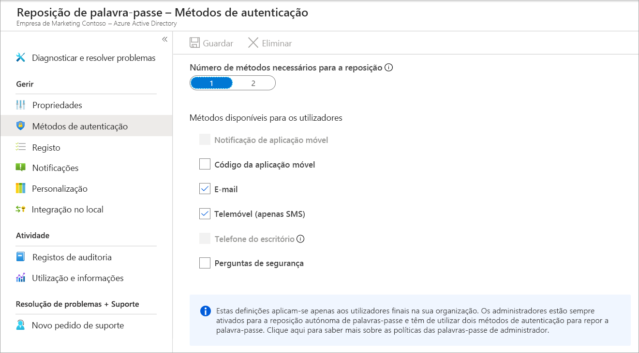Click the Registo list icon
Image resolution: width=639 pixels, height=353 pixels.
coord(20,147)
